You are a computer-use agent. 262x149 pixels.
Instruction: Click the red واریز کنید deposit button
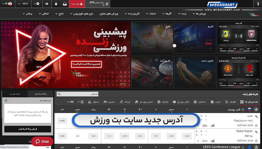pyautogui.click(x=77, y=4)
